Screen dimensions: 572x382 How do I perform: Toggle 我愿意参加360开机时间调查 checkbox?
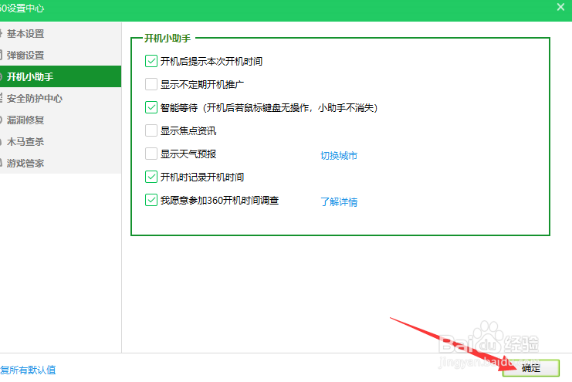point(151,200)
